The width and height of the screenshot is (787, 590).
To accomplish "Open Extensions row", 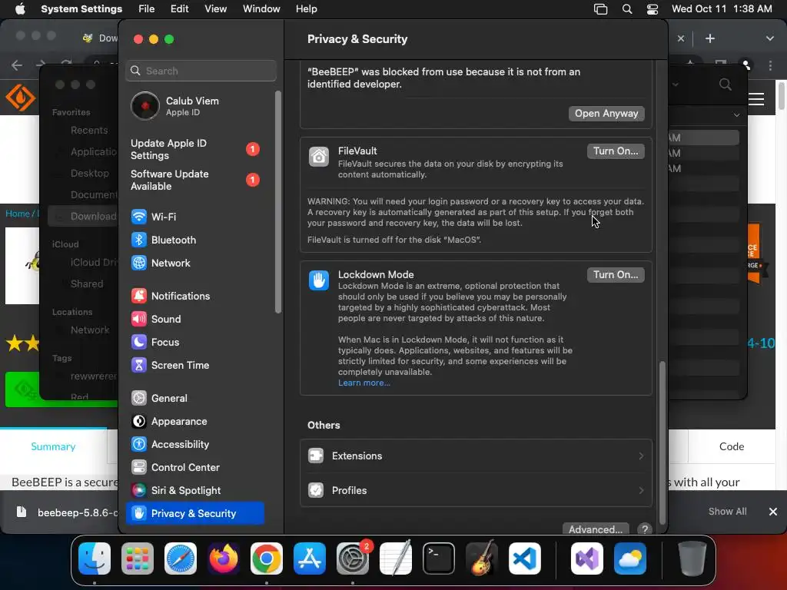I will 476,456.
